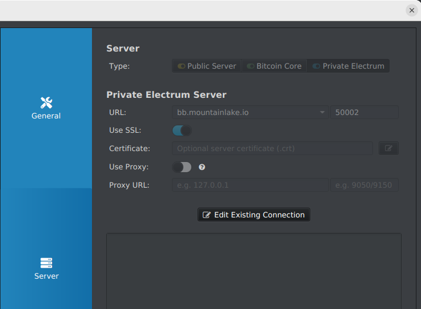The height and width of the screenshot is (309, 421).
Task: Select the Public Server type
Action: point(207,66)
